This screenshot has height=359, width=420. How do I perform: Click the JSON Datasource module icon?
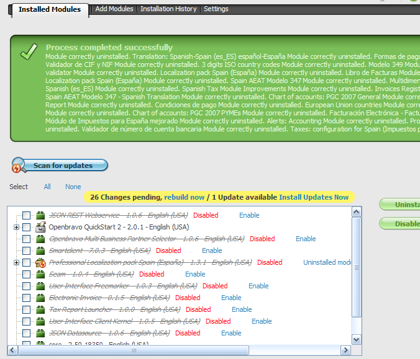click(40, 333)
